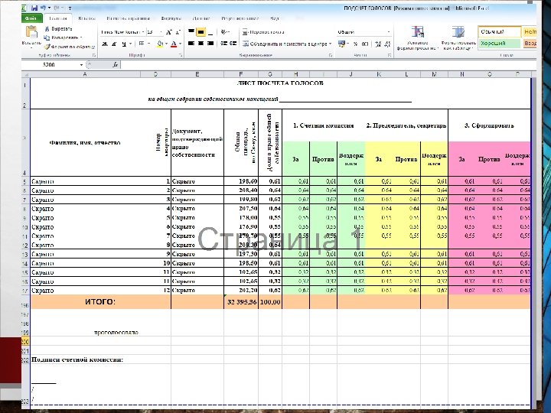This screenshot has height=413, width=551.
Task: Switch to the Insert (Вставка) tab
Action: pos(86,18)
